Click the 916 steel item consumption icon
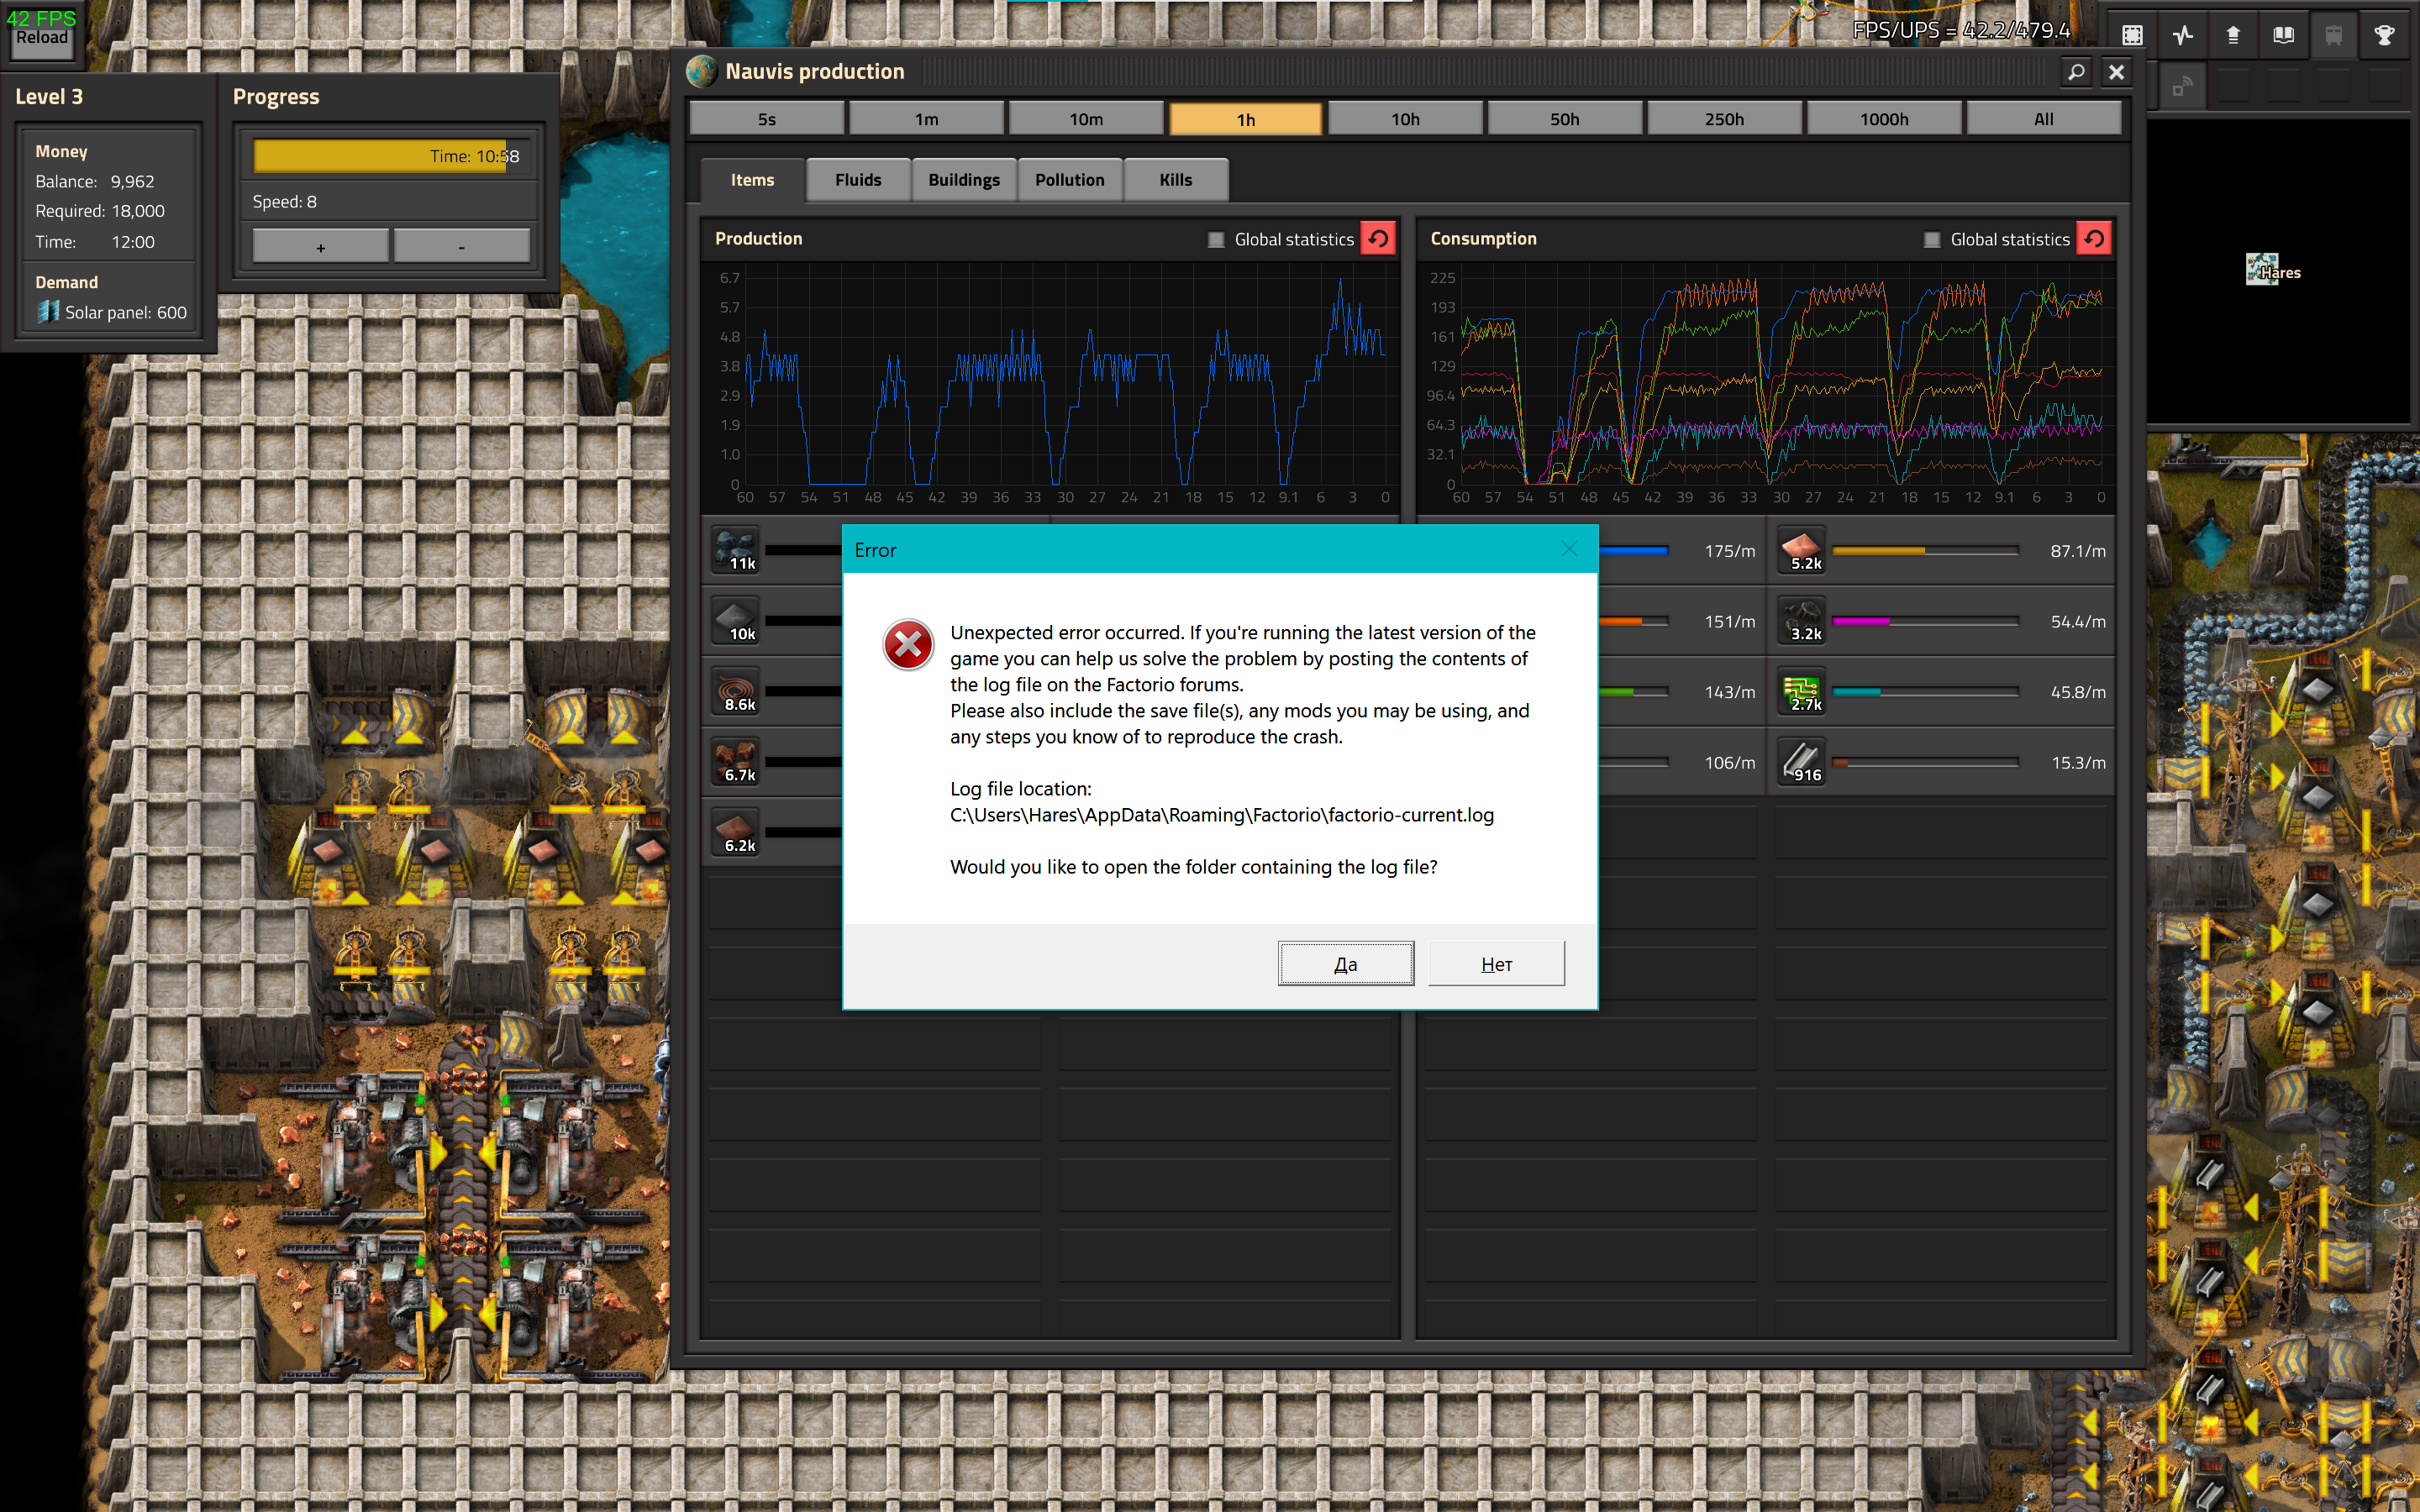 coord(1802,762)
